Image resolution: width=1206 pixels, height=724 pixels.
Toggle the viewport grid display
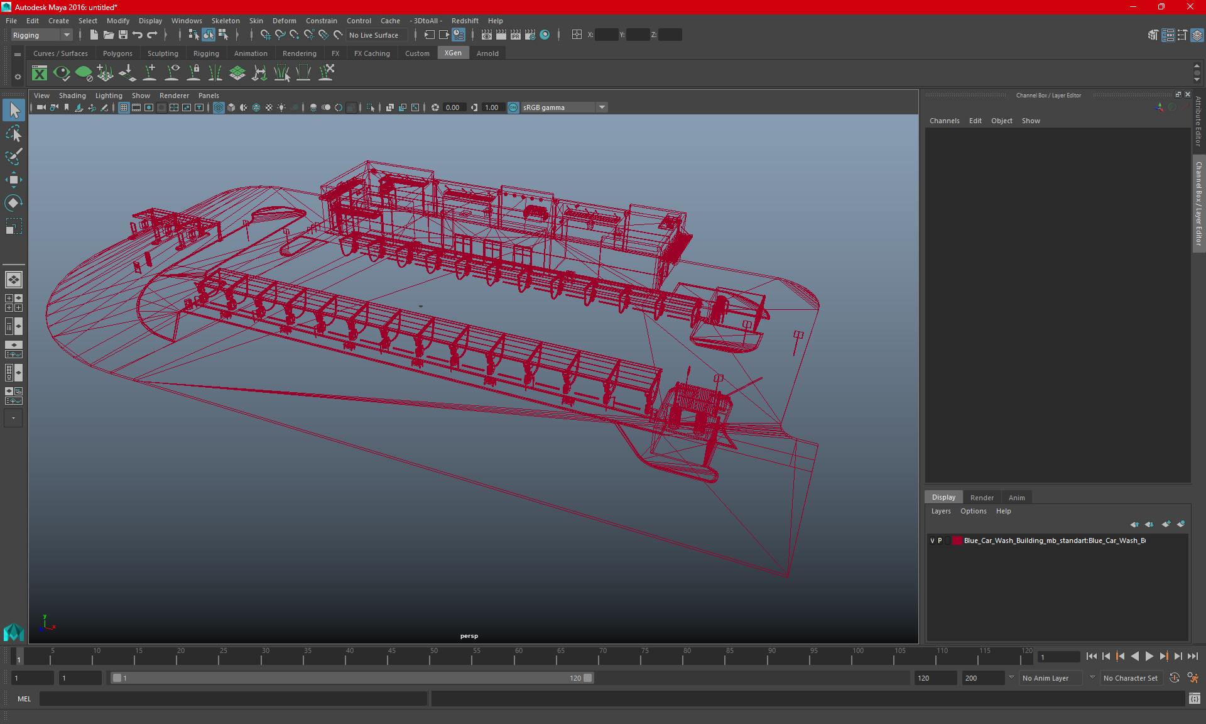click(124, 107)
